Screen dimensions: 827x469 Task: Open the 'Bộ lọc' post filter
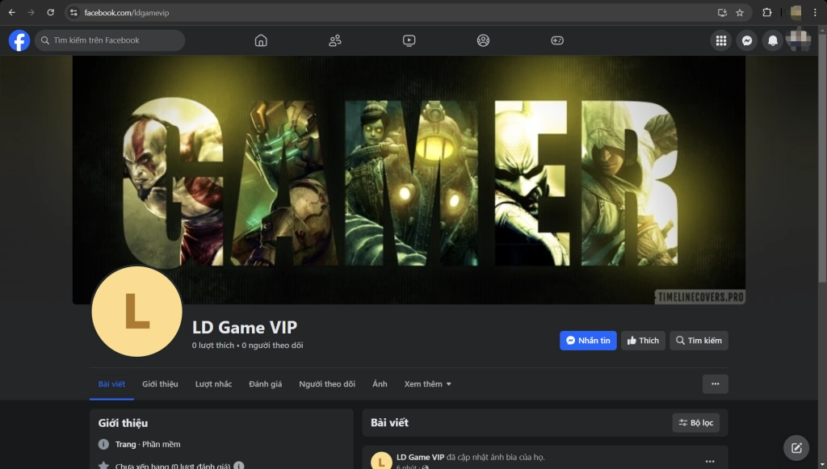coord(695,423)
